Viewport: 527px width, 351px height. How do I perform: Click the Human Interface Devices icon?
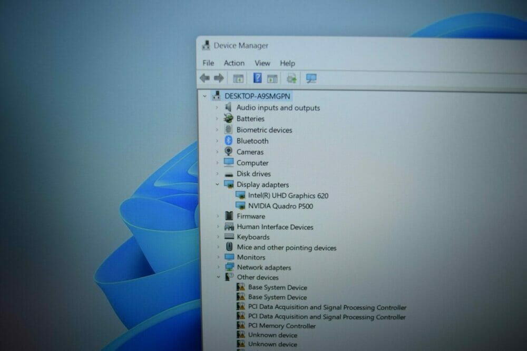229,226
